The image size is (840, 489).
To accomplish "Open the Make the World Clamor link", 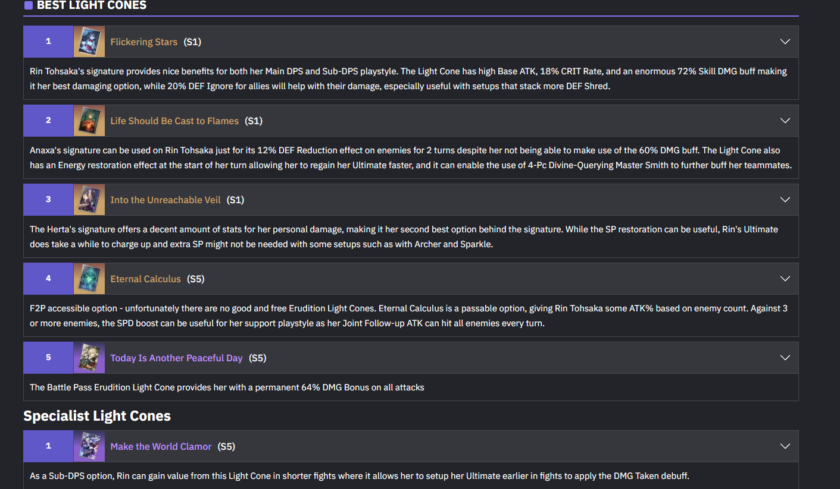I will click(x=161, y=446).
